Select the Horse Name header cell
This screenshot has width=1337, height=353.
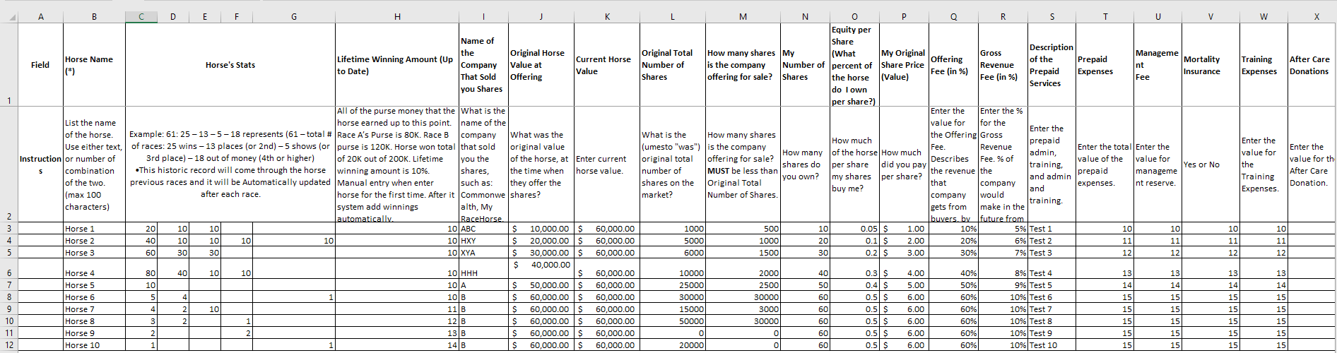(94, 65)
